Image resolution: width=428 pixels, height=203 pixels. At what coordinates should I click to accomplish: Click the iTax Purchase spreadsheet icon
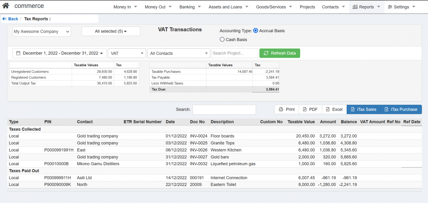tap(386, 109)
